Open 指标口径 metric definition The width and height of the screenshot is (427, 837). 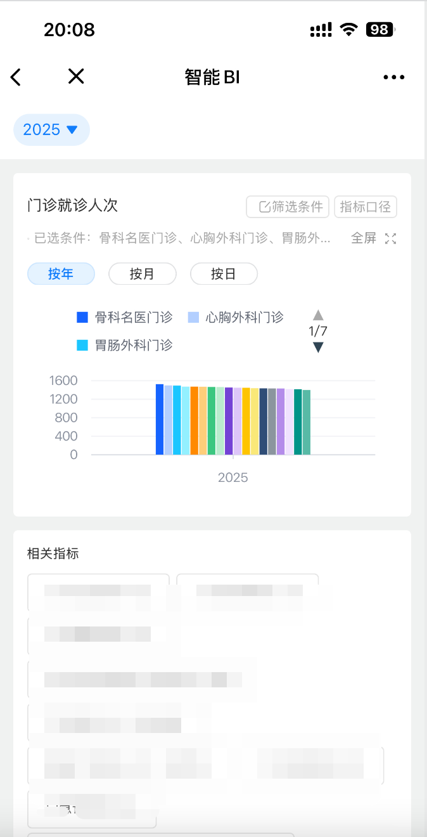pyautogui.click(x=366, y=207)
